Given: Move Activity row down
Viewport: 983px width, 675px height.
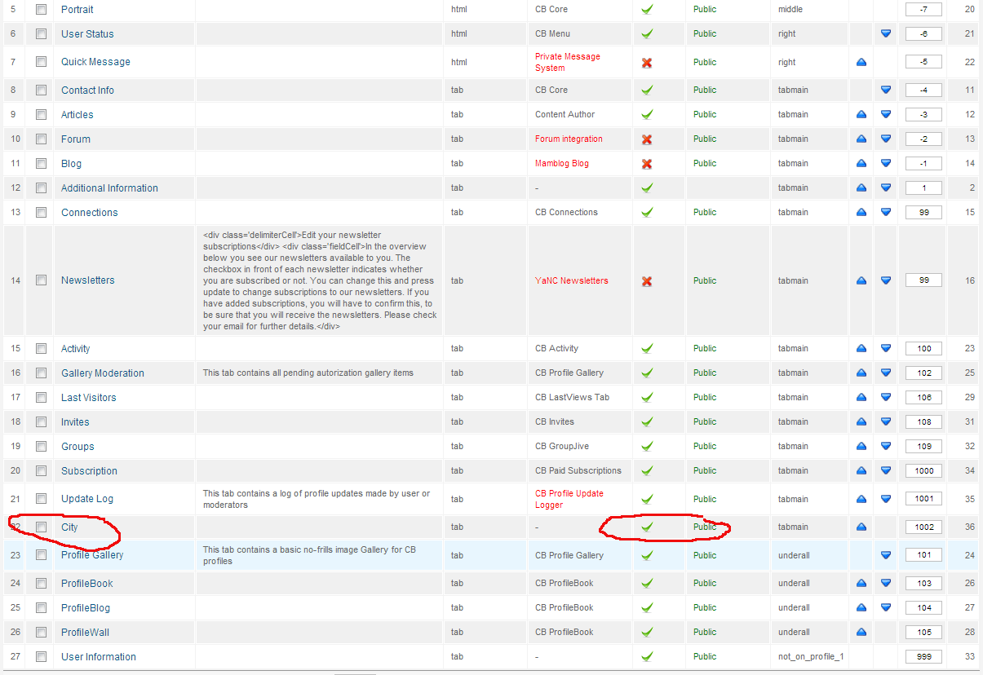Looking at the screenshot, I should [x=886, y=349].
